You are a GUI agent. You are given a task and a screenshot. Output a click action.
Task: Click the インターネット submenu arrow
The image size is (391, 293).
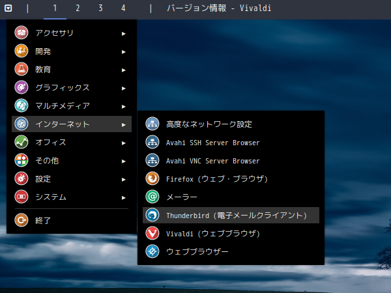pos(123,125)
